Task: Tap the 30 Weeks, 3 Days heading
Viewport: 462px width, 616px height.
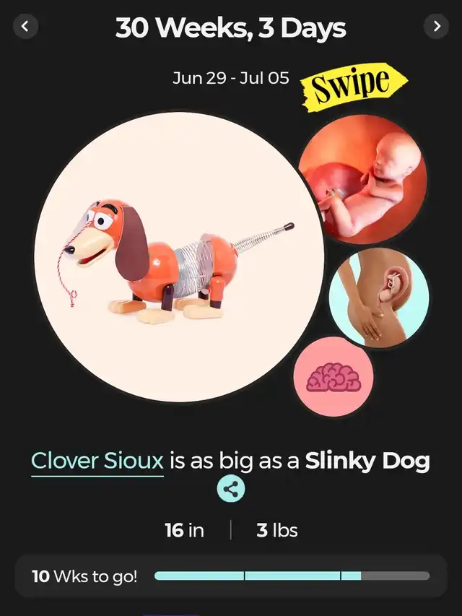Action: pos(231,28)
